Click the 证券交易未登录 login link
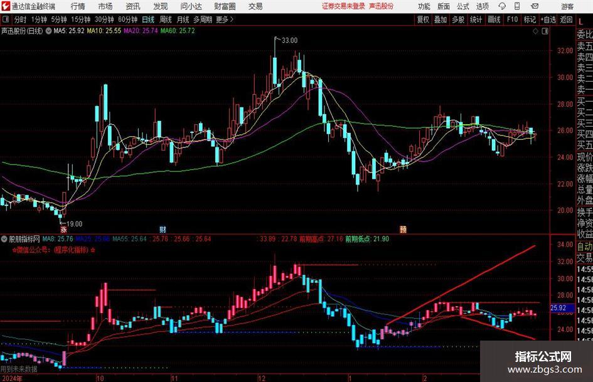Viewport: 593px width, 382px height. [x=343, y=6]
